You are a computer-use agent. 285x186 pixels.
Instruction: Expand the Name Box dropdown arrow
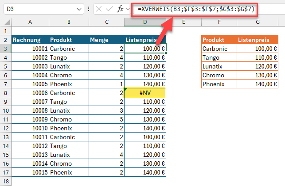pyautogui.click(x=79, y=9)
